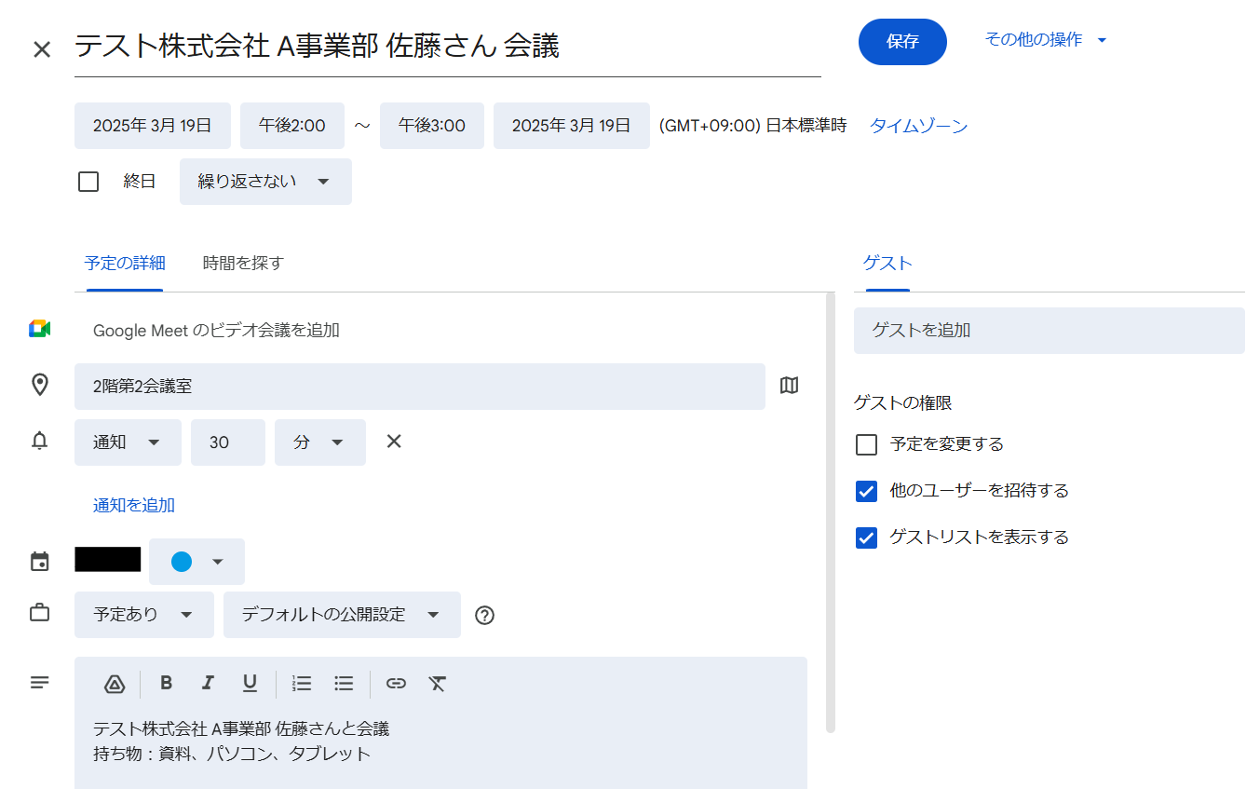This screenshot has width=1246, height=789.
Task: Open visibility help question mark icon
Action: (x=484, y=616)
